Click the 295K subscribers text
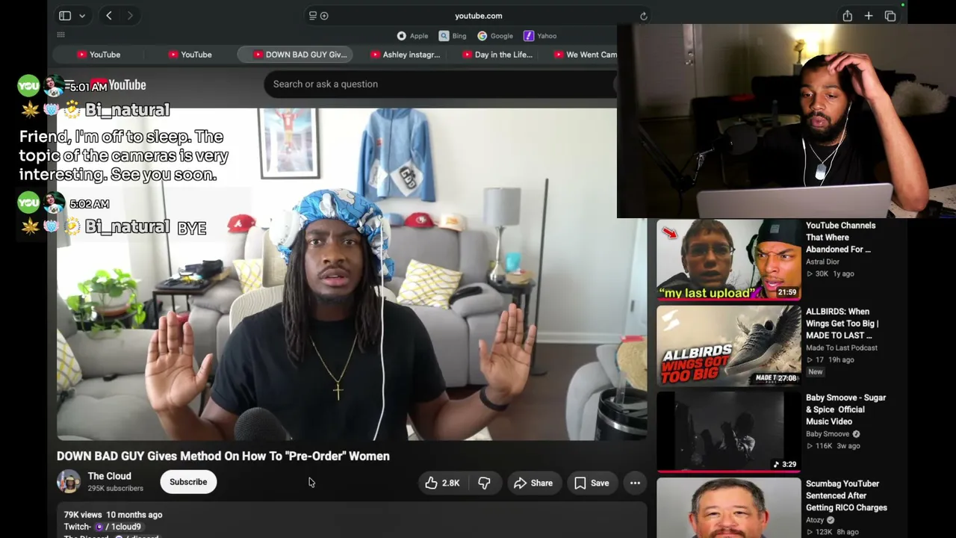The width and height of the screenshot is (956, 538). (115, 489)
